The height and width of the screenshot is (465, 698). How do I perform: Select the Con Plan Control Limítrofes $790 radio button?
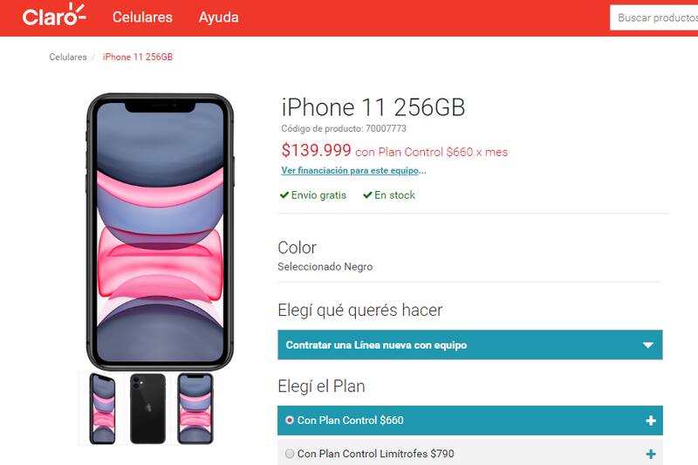(x=290, y=454)
